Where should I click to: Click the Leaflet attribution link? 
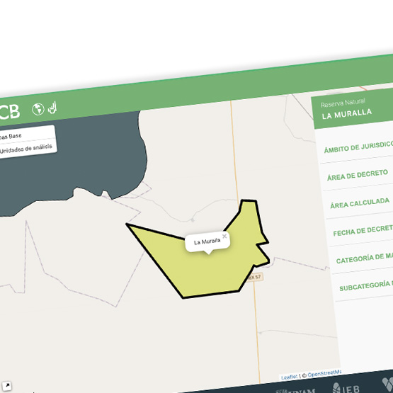[289, 377]
